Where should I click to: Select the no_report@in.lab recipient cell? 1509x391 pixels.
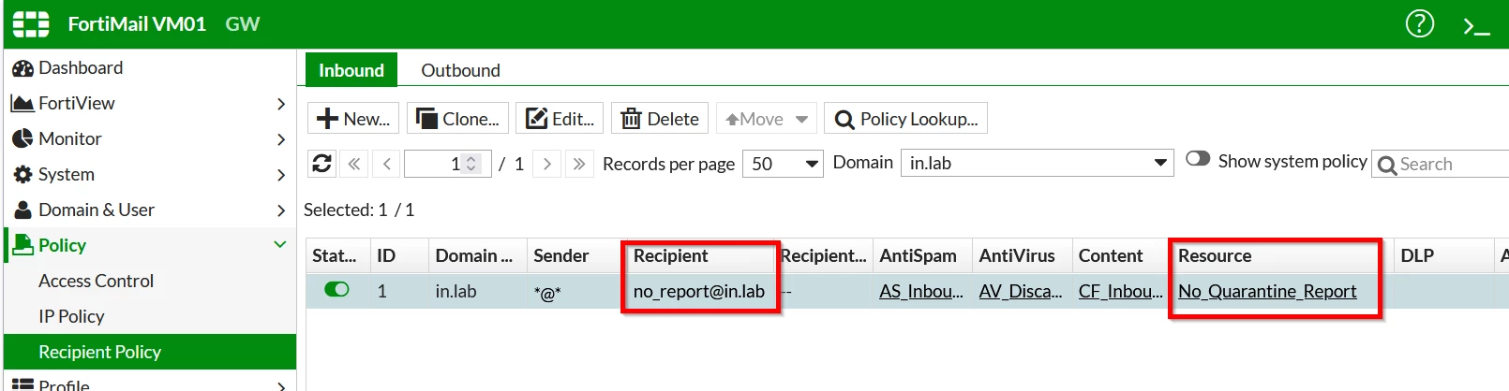click(x=699, y=291)
